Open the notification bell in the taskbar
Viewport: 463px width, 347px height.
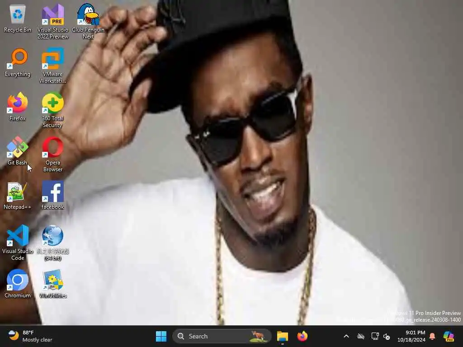tap(432, 336)
